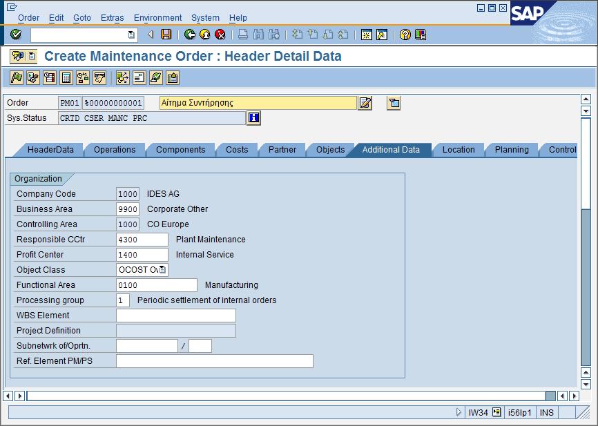Click the text list icon in the application toolbar
Image resolution: width=598 pixels, height=426 pixels.
click(139, 78)
